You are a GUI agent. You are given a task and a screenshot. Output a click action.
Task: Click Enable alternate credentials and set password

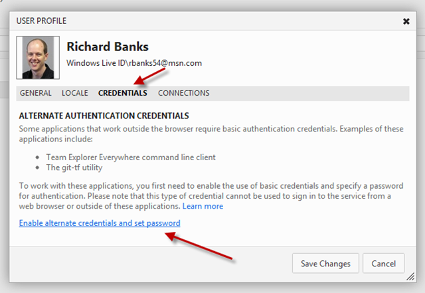click(x=100, y=223)
